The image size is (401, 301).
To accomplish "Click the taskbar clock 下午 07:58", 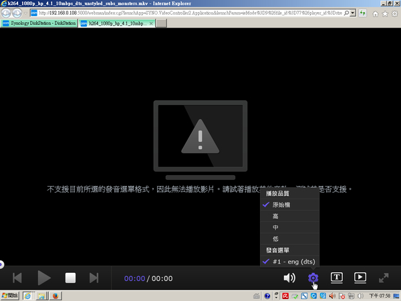I will coord(380,296).
